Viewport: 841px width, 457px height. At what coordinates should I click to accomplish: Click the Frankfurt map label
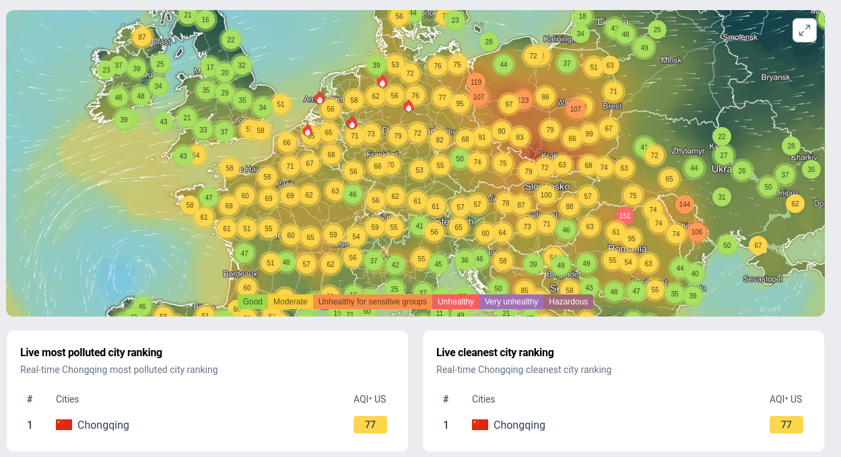(382, 155)
